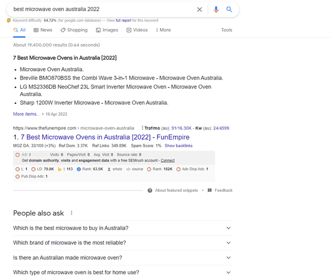The width and height of the screenshot is (331, 277).
Task: Click the source code icon
Action: point(128,169)
